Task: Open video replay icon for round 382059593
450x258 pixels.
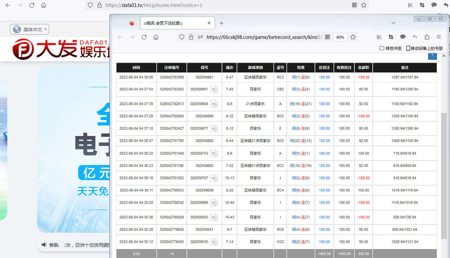Action: (214, 217)
